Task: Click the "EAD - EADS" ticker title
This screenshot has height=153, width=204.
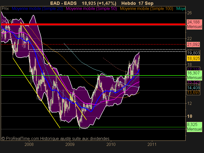Action: coord(63,3)
